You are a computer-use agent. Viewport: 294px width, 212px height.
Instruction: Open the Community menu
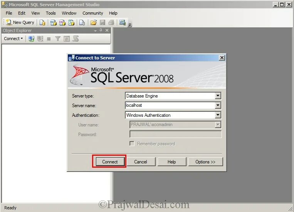[93, 13]
